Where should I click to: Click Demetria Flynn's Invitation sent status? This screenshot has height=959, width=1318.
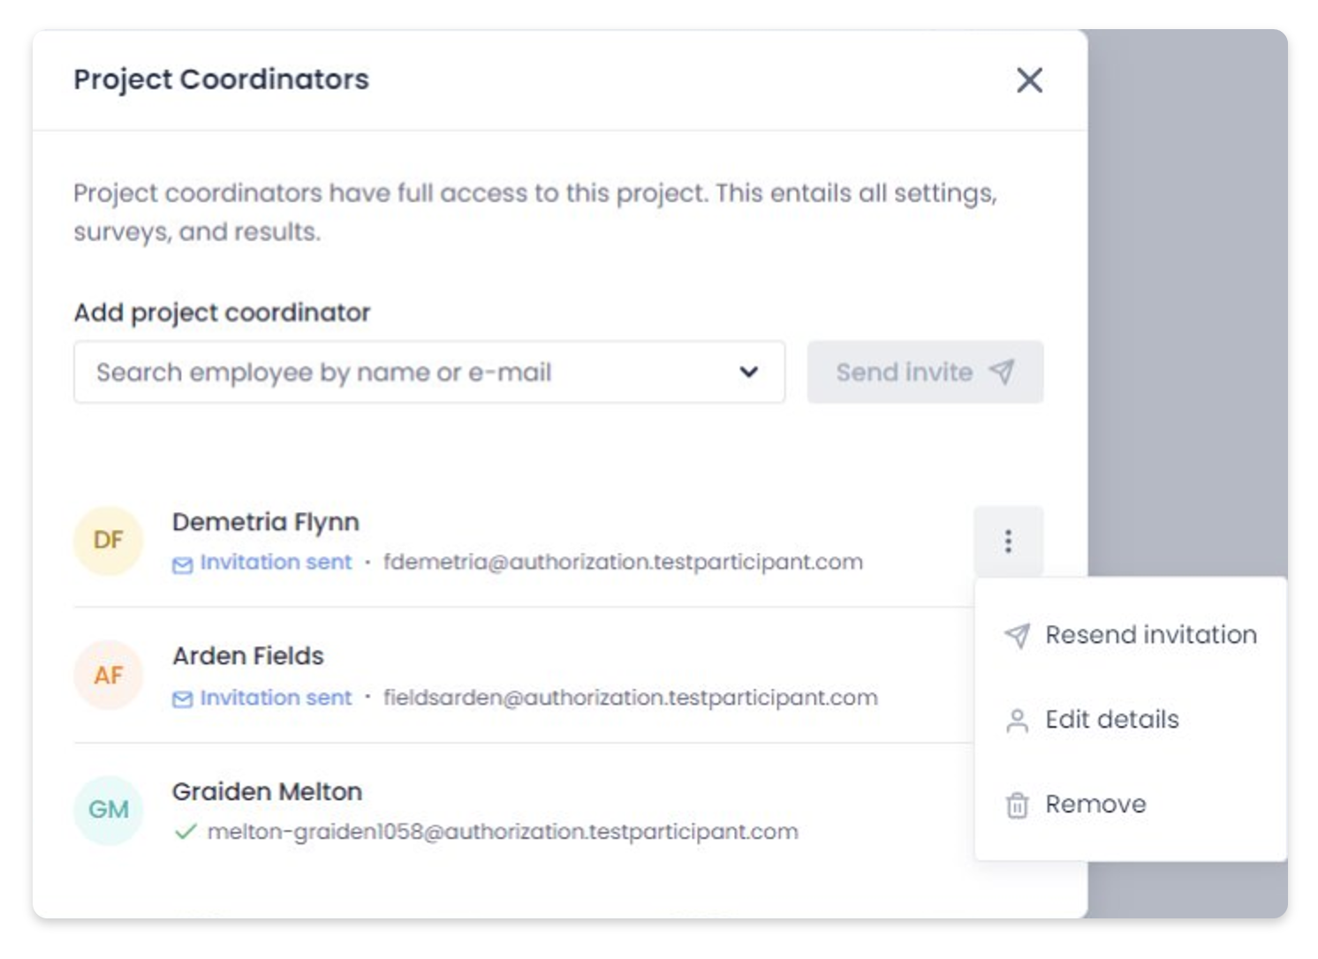click(x=276, y=563)
